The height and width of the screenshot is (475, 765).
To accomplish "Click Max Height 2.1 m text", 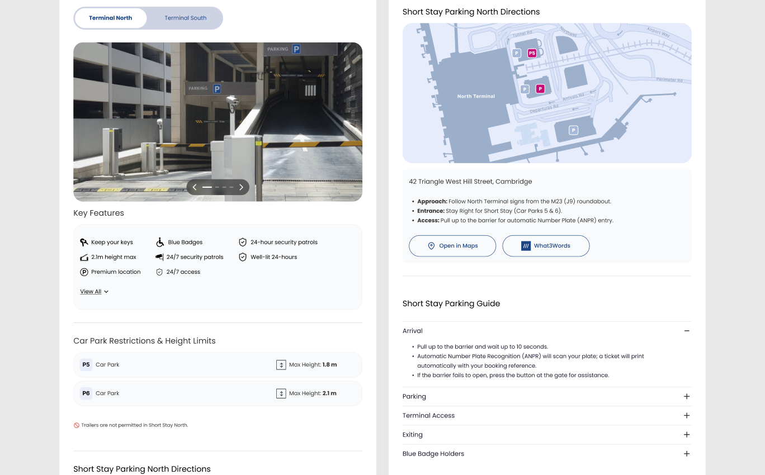I will [x=313, y=393].
